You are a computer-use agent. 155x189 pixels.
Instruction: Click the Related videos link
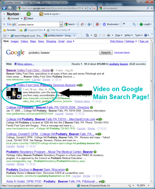pyautogui.click(x=82, y=101)
